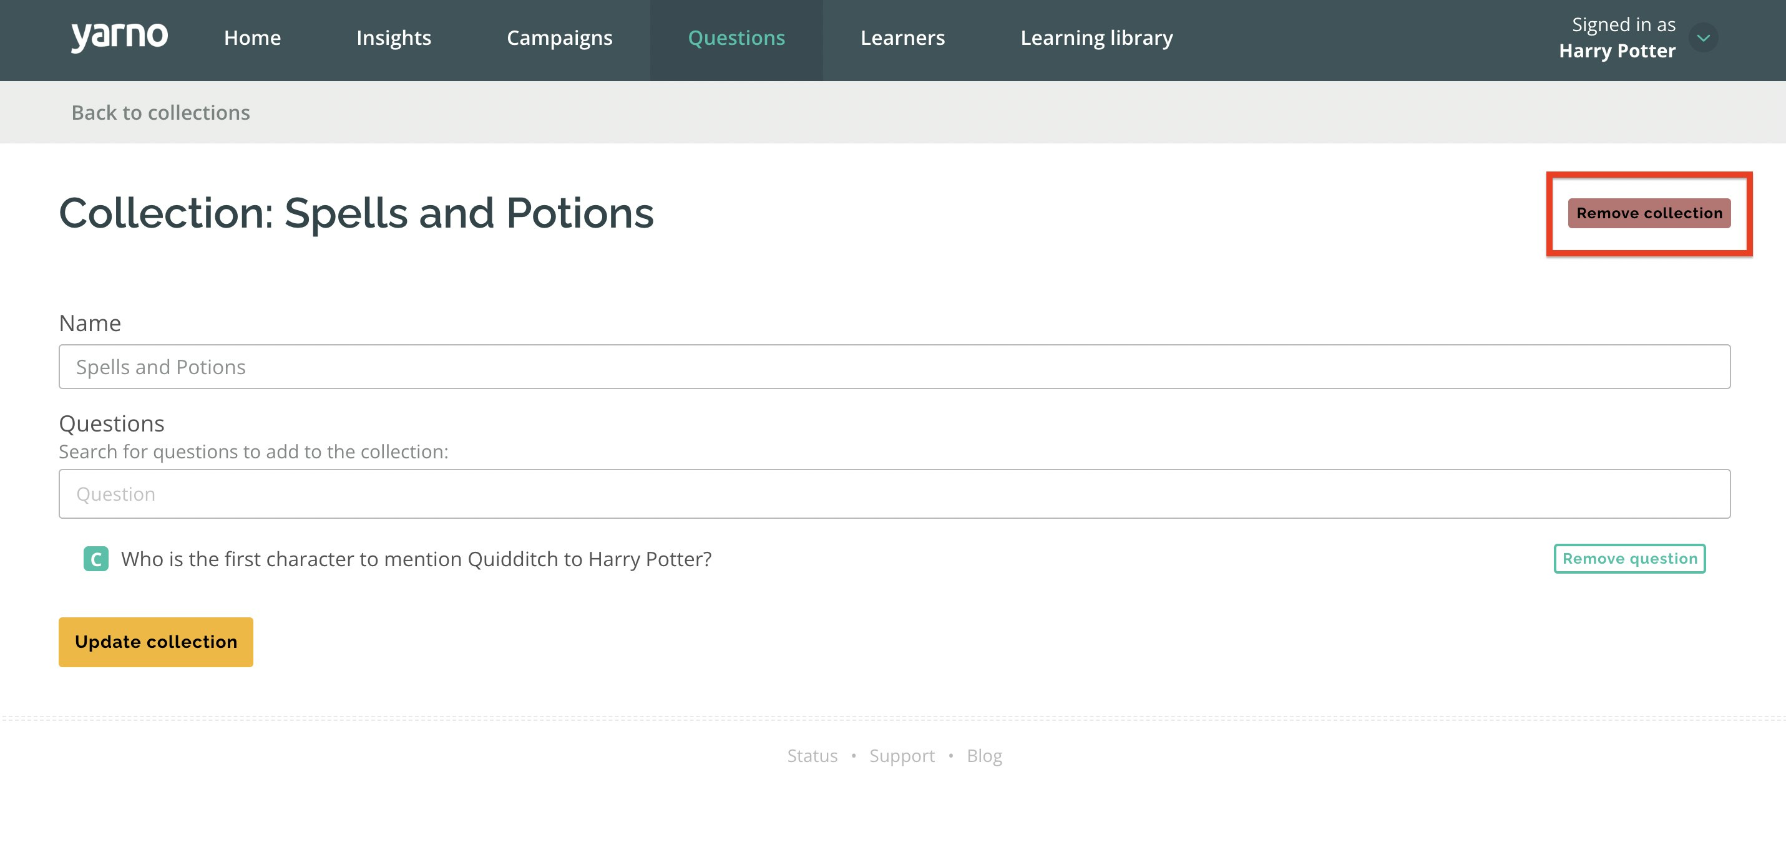
Task: Focus the Name input field
Action: tap(894, 367)
